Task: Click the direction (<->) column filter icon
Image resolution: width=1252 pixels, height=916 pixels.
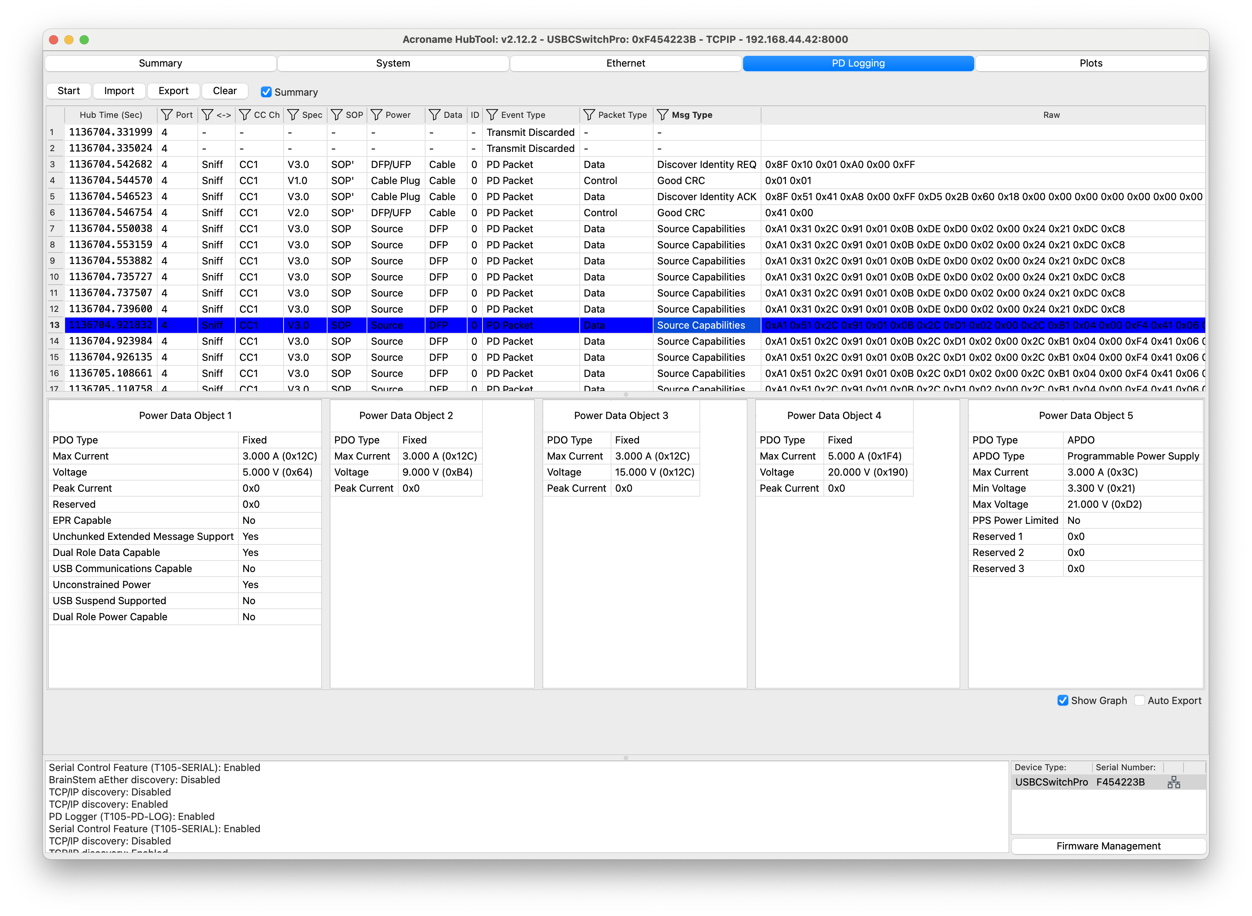Action: (207, 115)
